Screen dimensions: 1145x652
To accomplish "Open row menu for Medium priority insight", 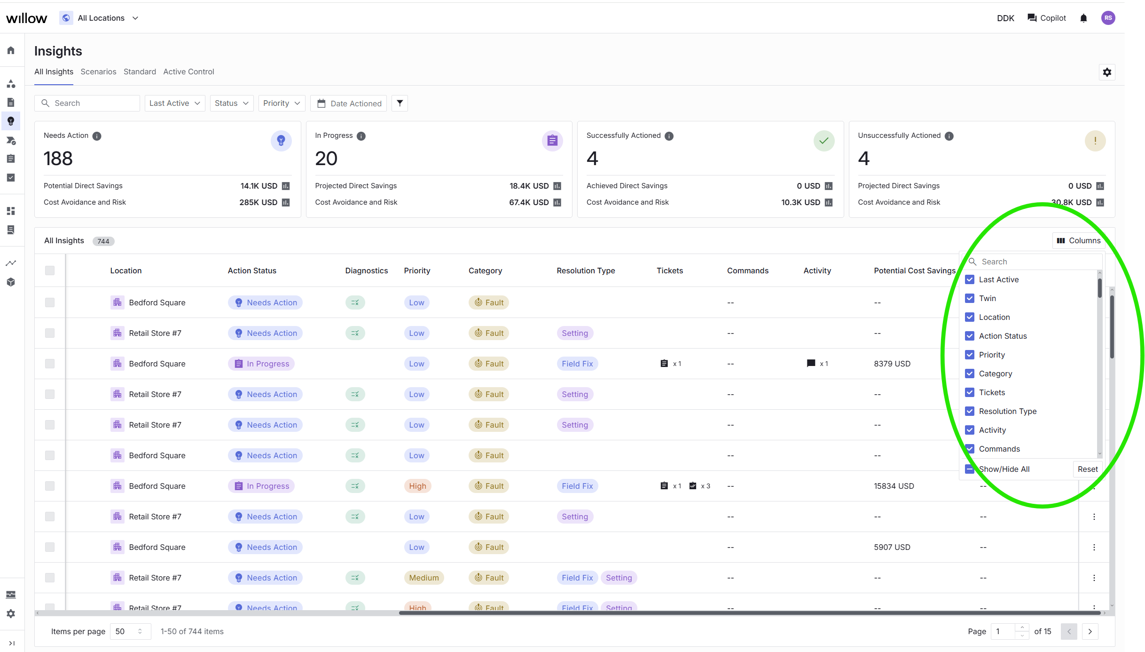I will (x=1094, y=578).
